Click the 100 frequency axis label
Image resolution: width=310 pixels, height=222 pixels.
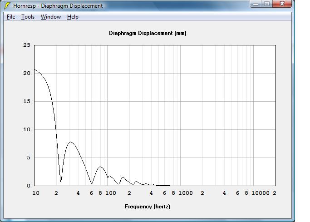[x=110, y=193]
